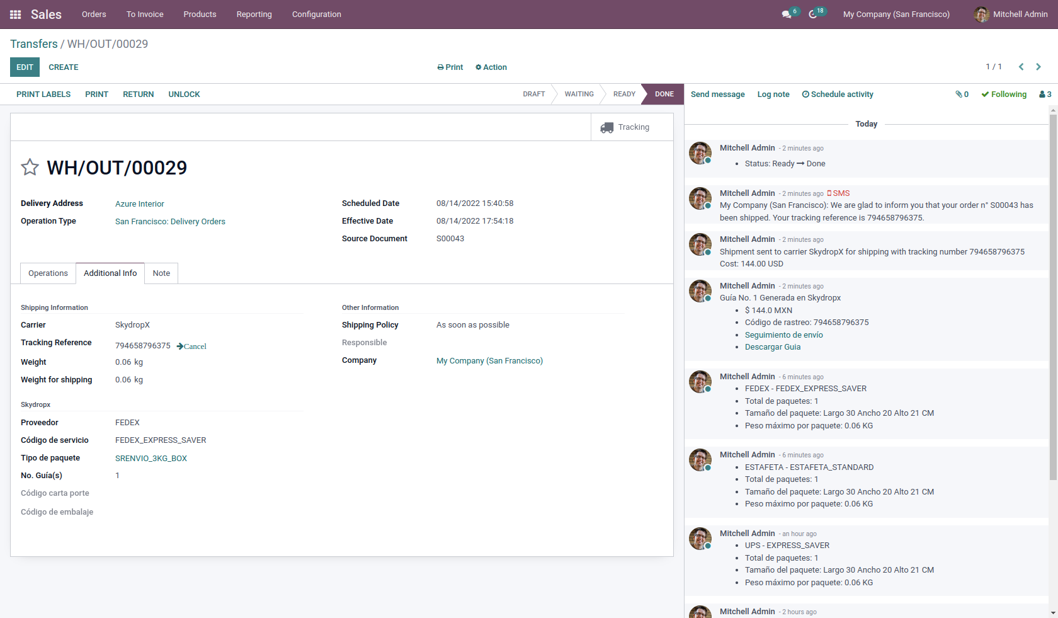
Task: Click Seguimiento de envío link
Action: click(783, 335)
